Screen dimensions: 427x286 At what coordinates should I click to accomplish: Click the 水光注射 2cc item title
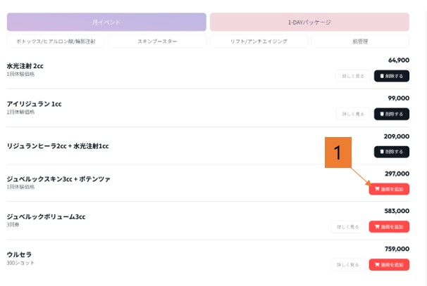point(25,66)
